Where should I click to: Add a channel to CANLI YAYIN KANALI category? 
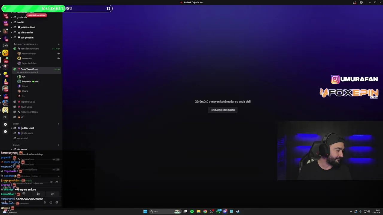[59, 44]
